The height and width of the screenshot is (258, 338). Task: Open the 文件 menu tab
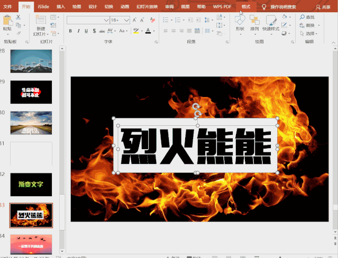click(x=7, y=7)
